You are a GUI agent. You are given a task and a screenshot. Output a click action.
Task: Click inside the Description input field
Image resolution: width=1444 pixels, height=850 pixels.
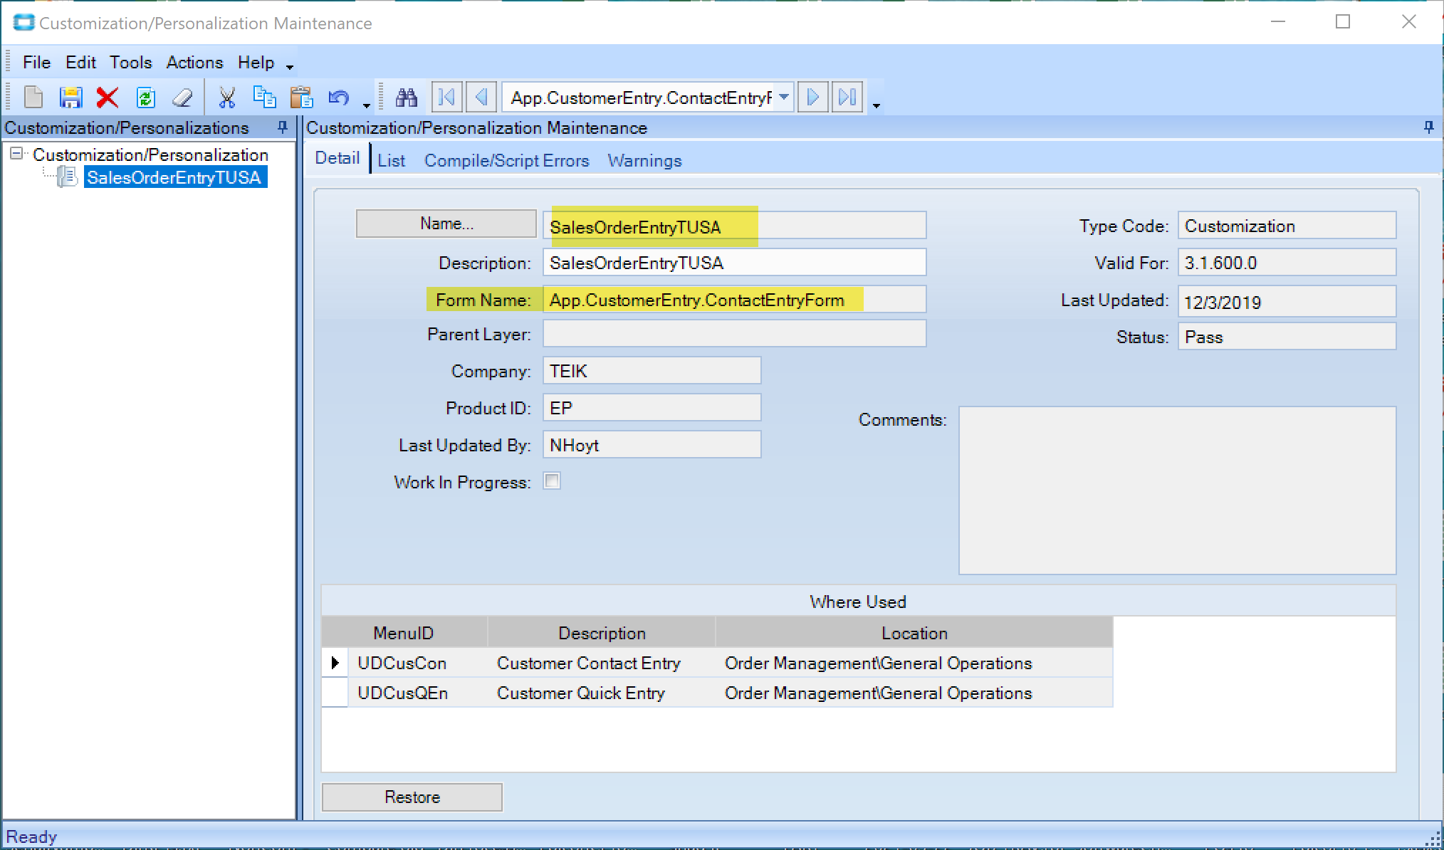point(734,263)
